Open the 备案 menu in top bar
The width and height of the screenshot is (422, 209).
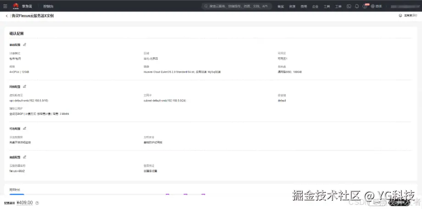pyautogui.click(x=281, y=6)
